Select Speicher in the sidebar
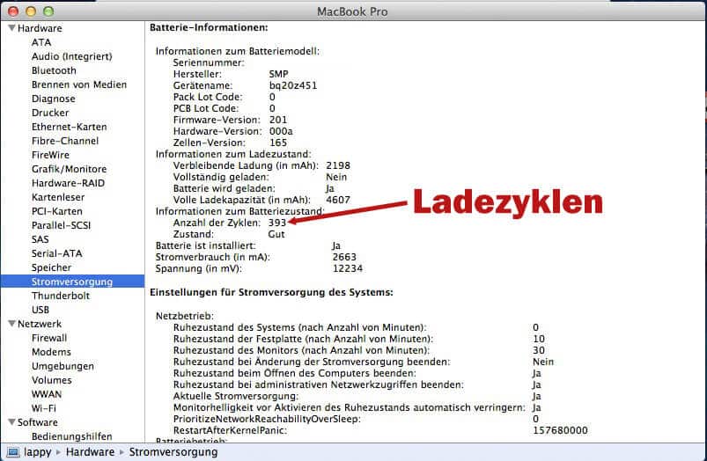Viewport: 707px width, 461px height. (51, 267)
